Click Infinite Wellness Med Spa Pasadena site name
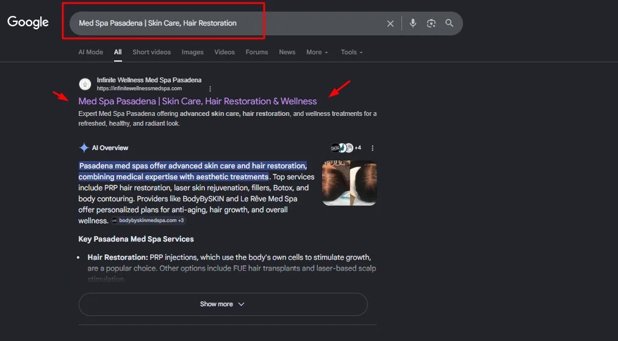Image resolution: width=618 pixels, height=341 pixels. tap(149, 80)
